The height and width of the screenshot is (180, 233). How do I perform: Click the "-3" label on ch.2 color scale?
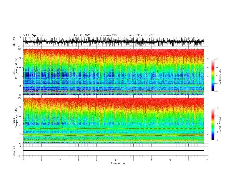click(x=217, y=108)
